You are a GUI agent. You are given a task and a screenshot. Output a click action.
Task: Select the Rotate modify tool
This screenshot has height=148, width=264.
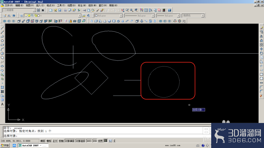261,53
